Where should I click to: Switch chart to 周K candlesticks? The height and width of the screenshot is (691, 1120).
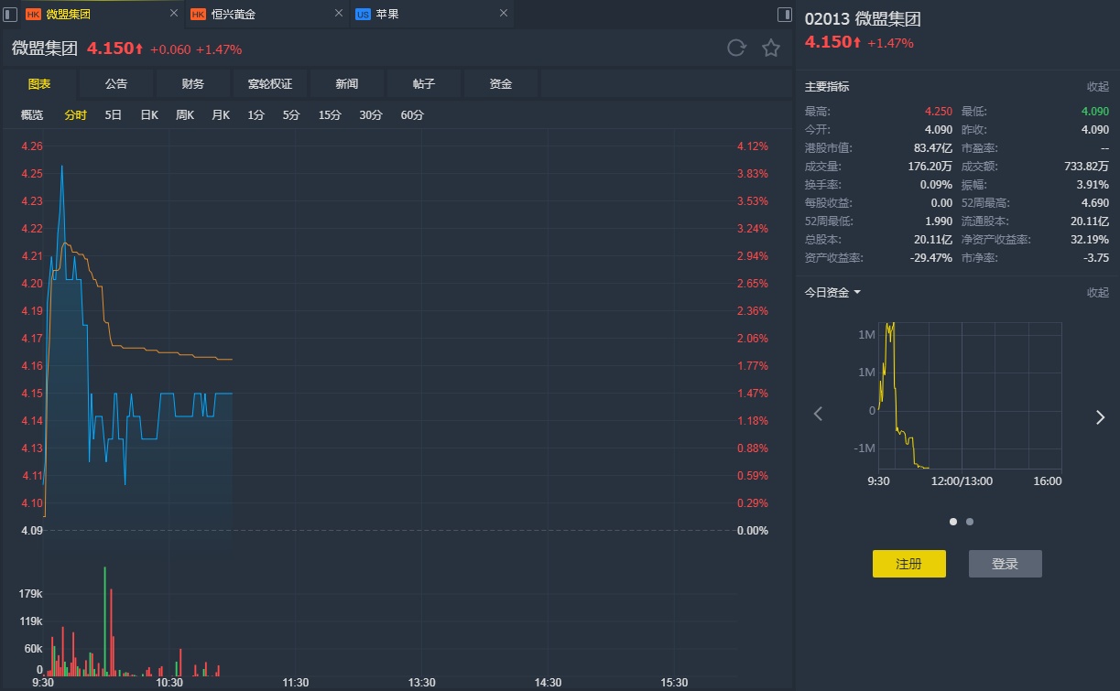(x=185, y=115)
